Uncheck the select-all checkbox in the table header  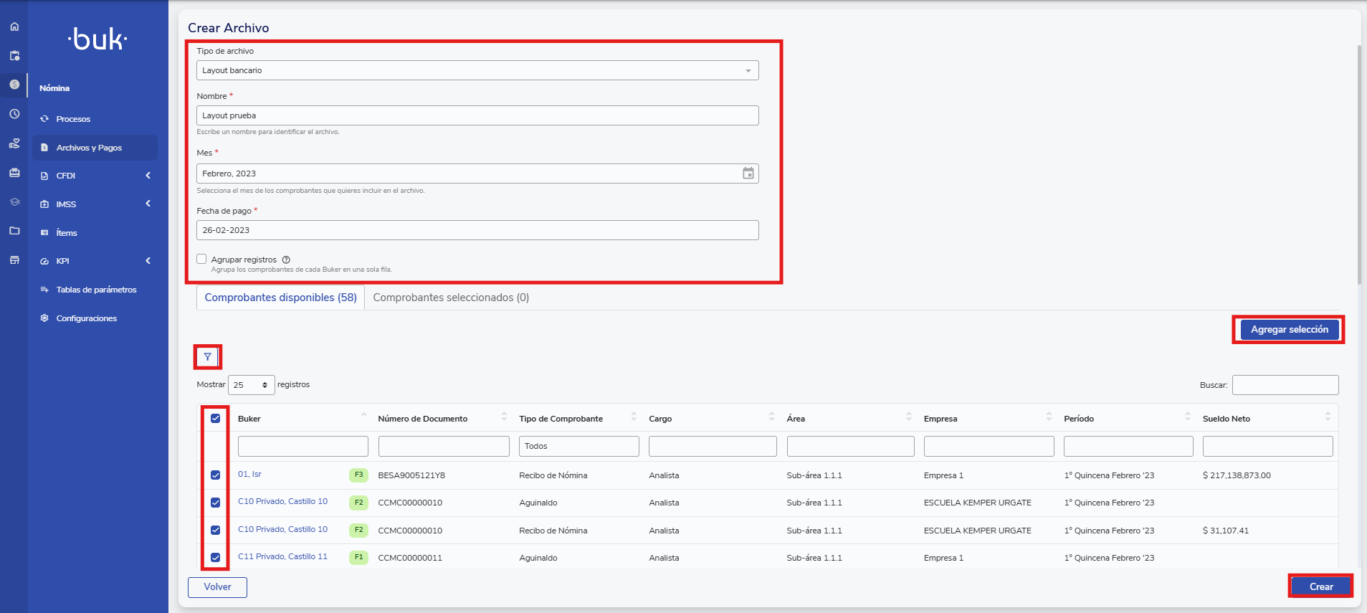[215, 418]
